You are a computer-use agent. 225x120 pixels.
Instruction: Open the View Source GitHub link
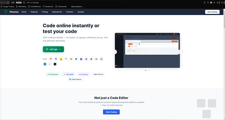pos(75,79)
